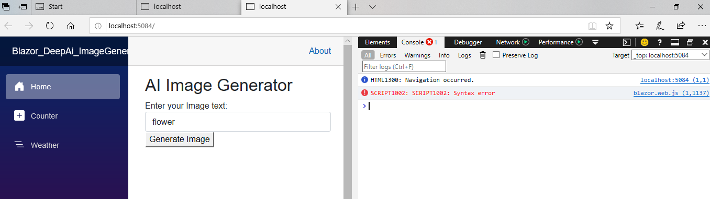Click the Filter logs input field
The height and width of the screenshot is (199, 710).
[x=404, y=66]
